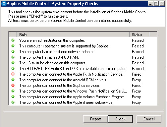Click the red failed icon for Apple Push Notification
Image resolution: width=167 pixels, height=127 pixels.
pyautogui.click(x=13, y=74)
